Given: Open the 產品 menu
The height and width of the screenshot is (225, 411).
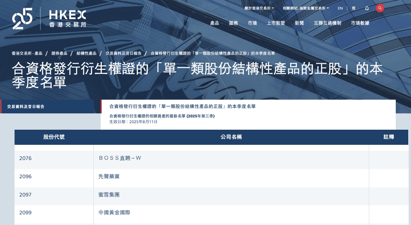Looking at the screenshot, I should (x=214, y=23).
